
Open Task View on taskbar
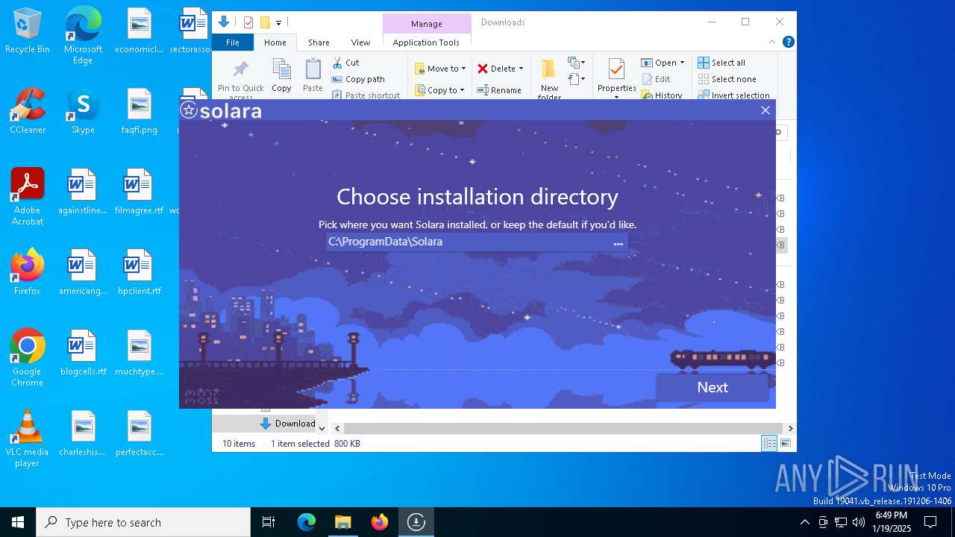point(269,522)
